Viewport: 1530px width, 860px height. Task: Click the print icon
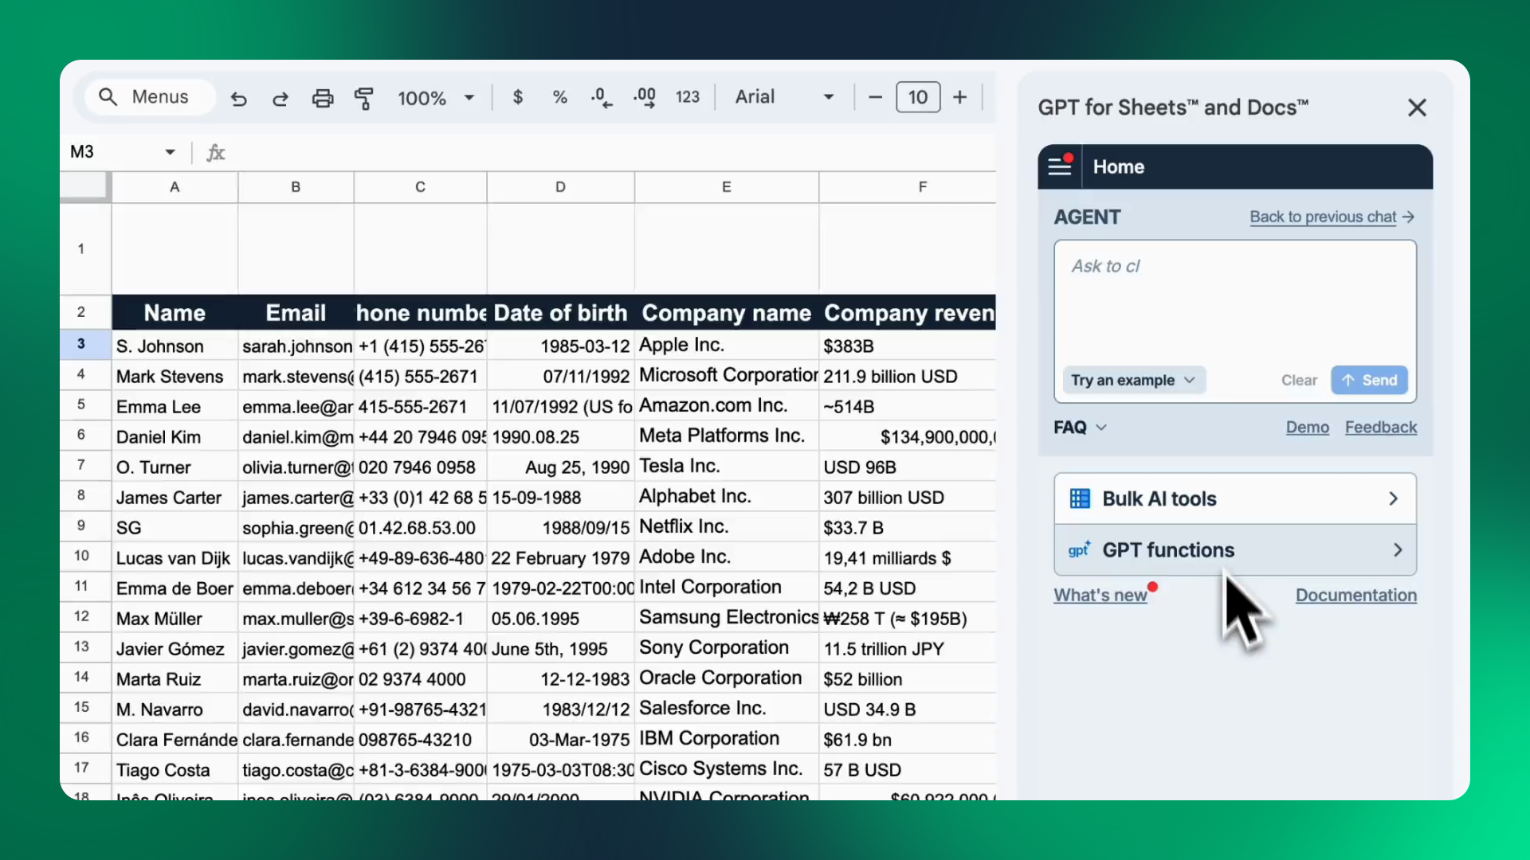click(323, 98)
